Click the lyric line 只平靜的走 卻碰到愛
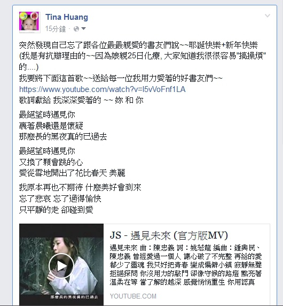 pos(56,210)
